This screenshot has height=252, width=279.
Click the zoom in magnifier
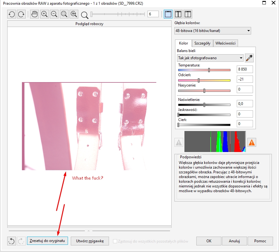(x=44, y=14)
